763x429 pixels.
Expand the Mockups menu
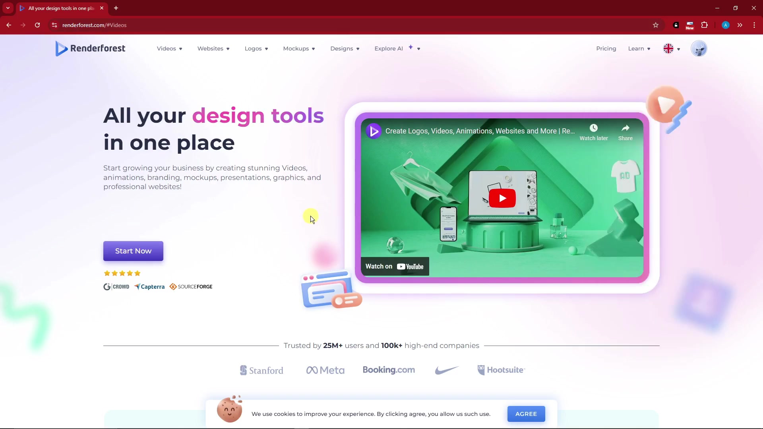click(x=299, y=48)
